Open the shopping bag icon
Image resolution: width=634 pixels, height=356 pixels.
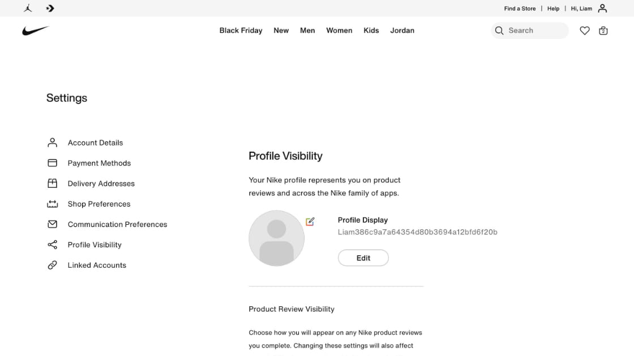(x=603, y=31)
